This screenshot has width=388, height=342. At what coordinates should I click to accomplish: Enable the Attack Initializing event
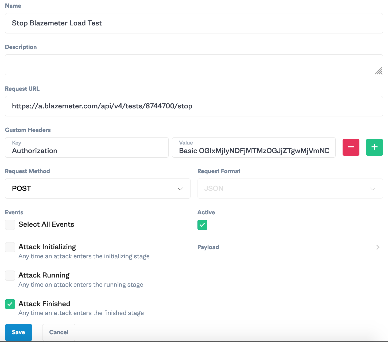[10, 247]
